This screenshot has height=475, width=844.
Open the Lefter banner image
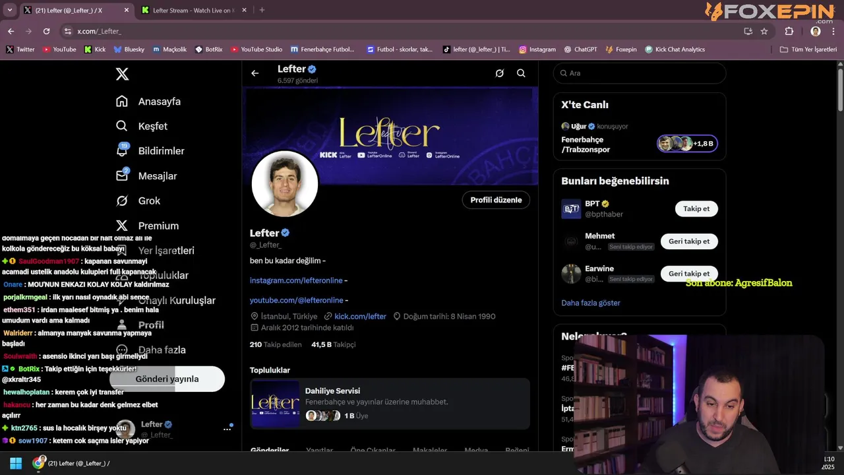tap(390, 136)
